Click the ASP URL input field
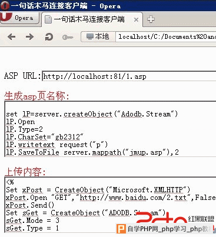 129,76
